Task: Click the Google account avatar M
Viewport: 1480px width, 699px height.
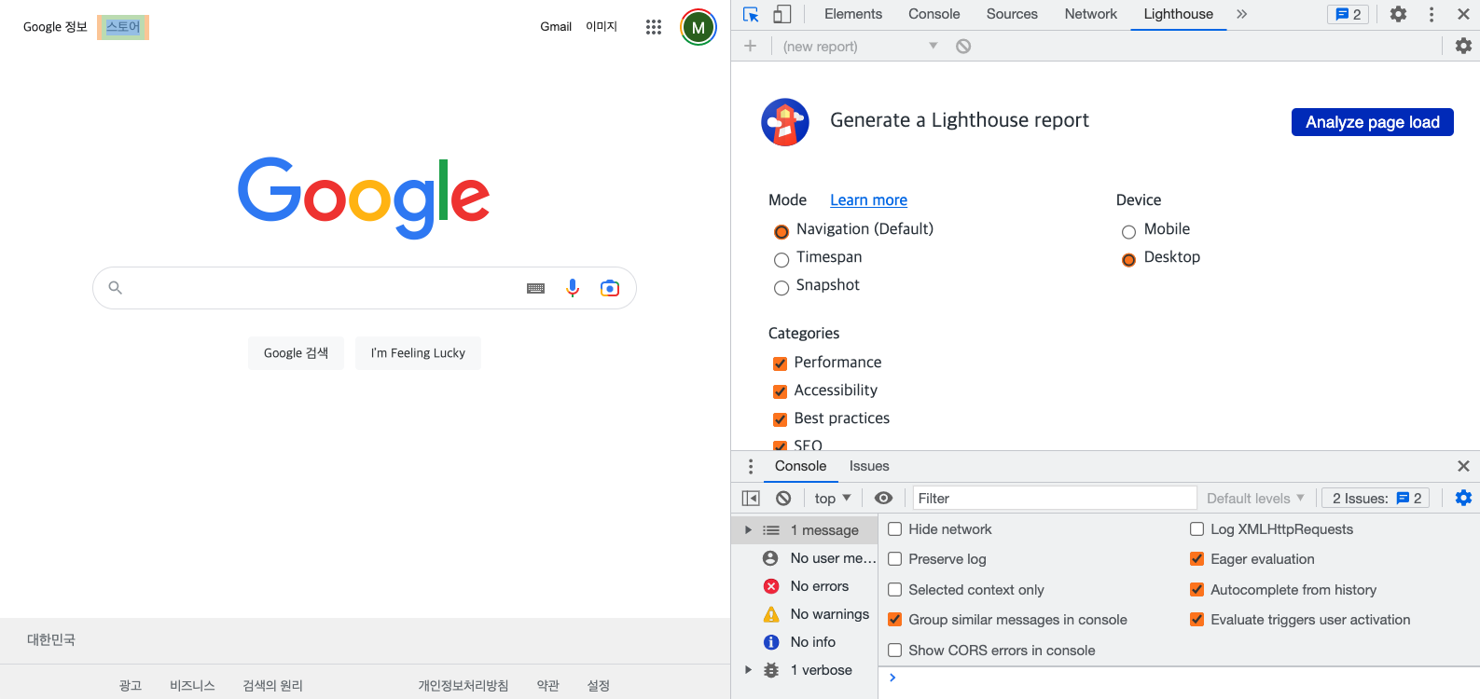Action: [699, 27]
